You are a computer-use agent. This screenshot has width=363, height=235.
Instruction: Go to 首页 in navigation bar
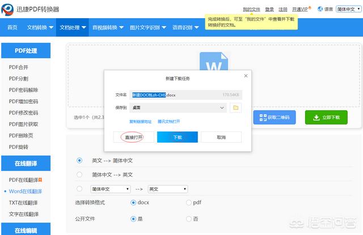(x=12, y=28)
